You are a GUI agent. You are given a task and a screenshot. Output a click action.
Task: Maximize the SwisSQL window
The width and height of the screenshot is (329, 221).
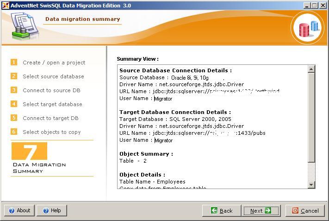click(315, 5)
